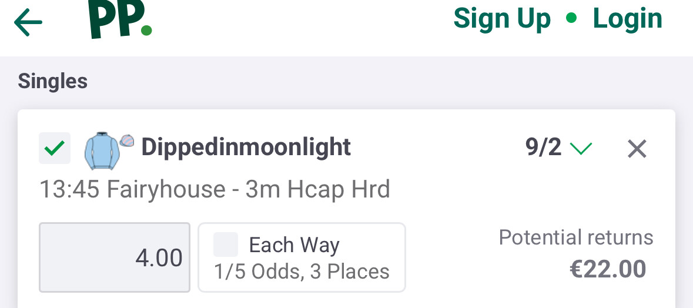
Task: Tap the Potential returns label
Action: (575, 237)
